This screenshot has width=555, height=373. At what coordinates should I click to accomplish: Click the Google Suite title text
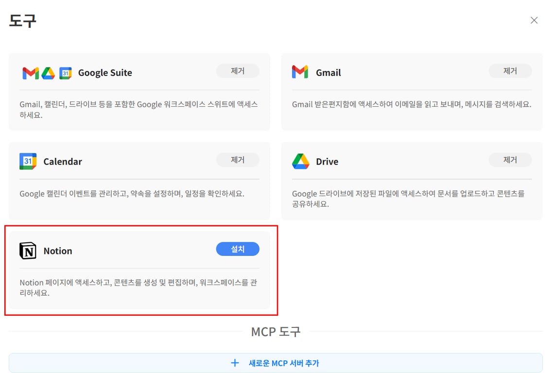pyautogui.click(x=105, y=73)
